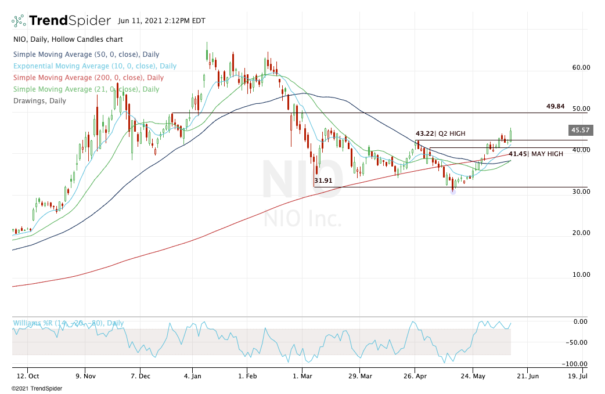Click the 4. Jan date axis label

tap(192, 376)
